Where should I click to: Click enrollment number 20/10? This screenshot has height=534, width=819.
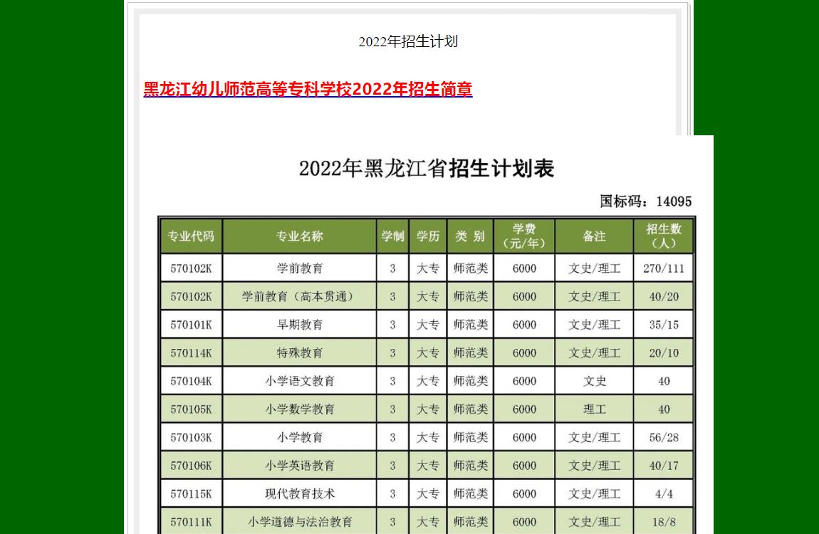point(664,353)
